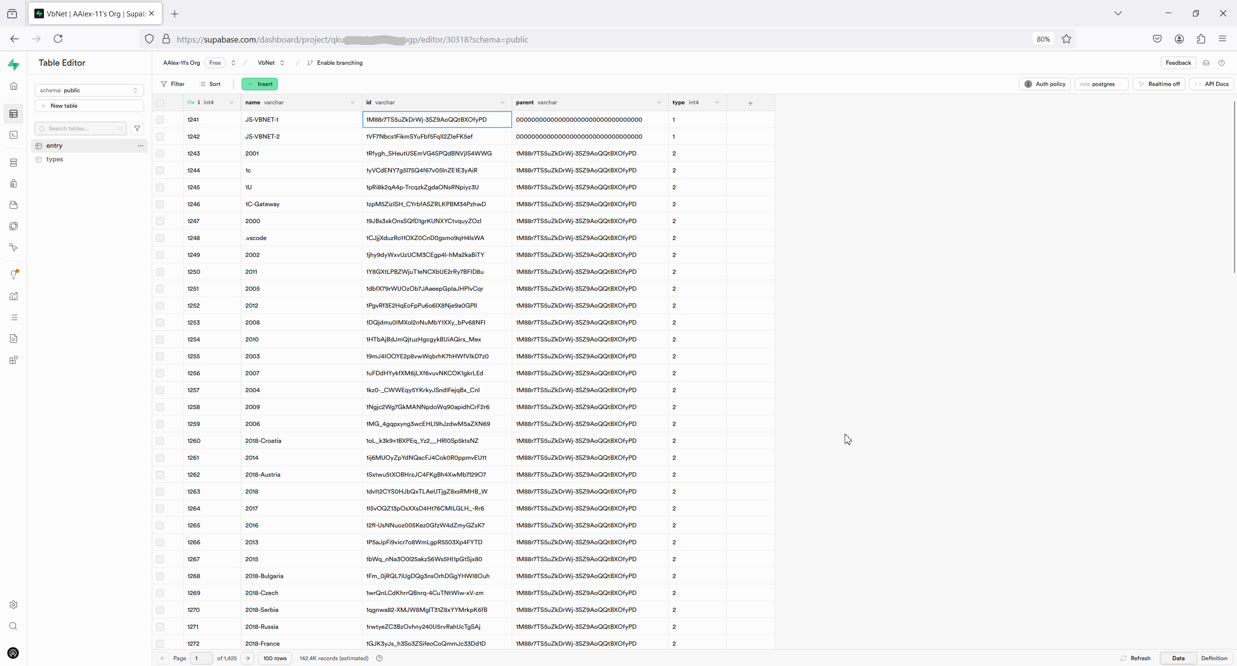Click the green Insert button
Screen dimensions: 1237x666
[259, 84]
